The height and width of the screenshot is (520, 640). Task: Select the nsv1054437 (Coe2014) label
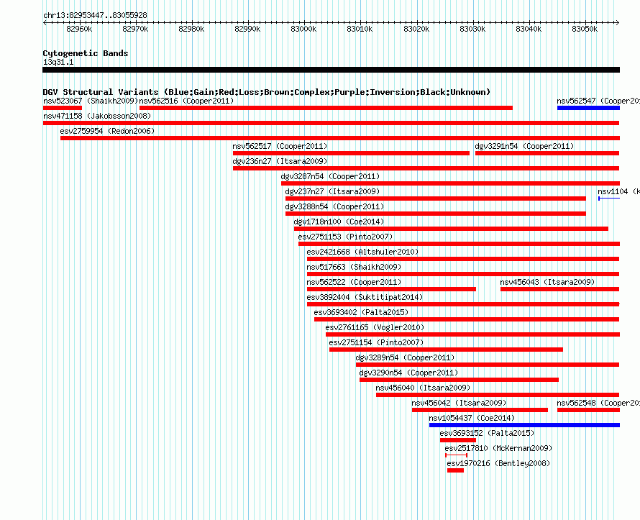pos(472,418)
